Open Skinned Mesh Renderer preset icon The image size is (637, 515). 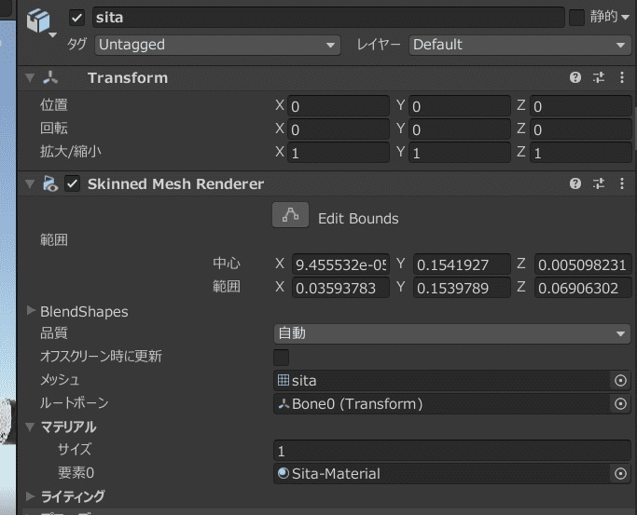tap(599, 183)
